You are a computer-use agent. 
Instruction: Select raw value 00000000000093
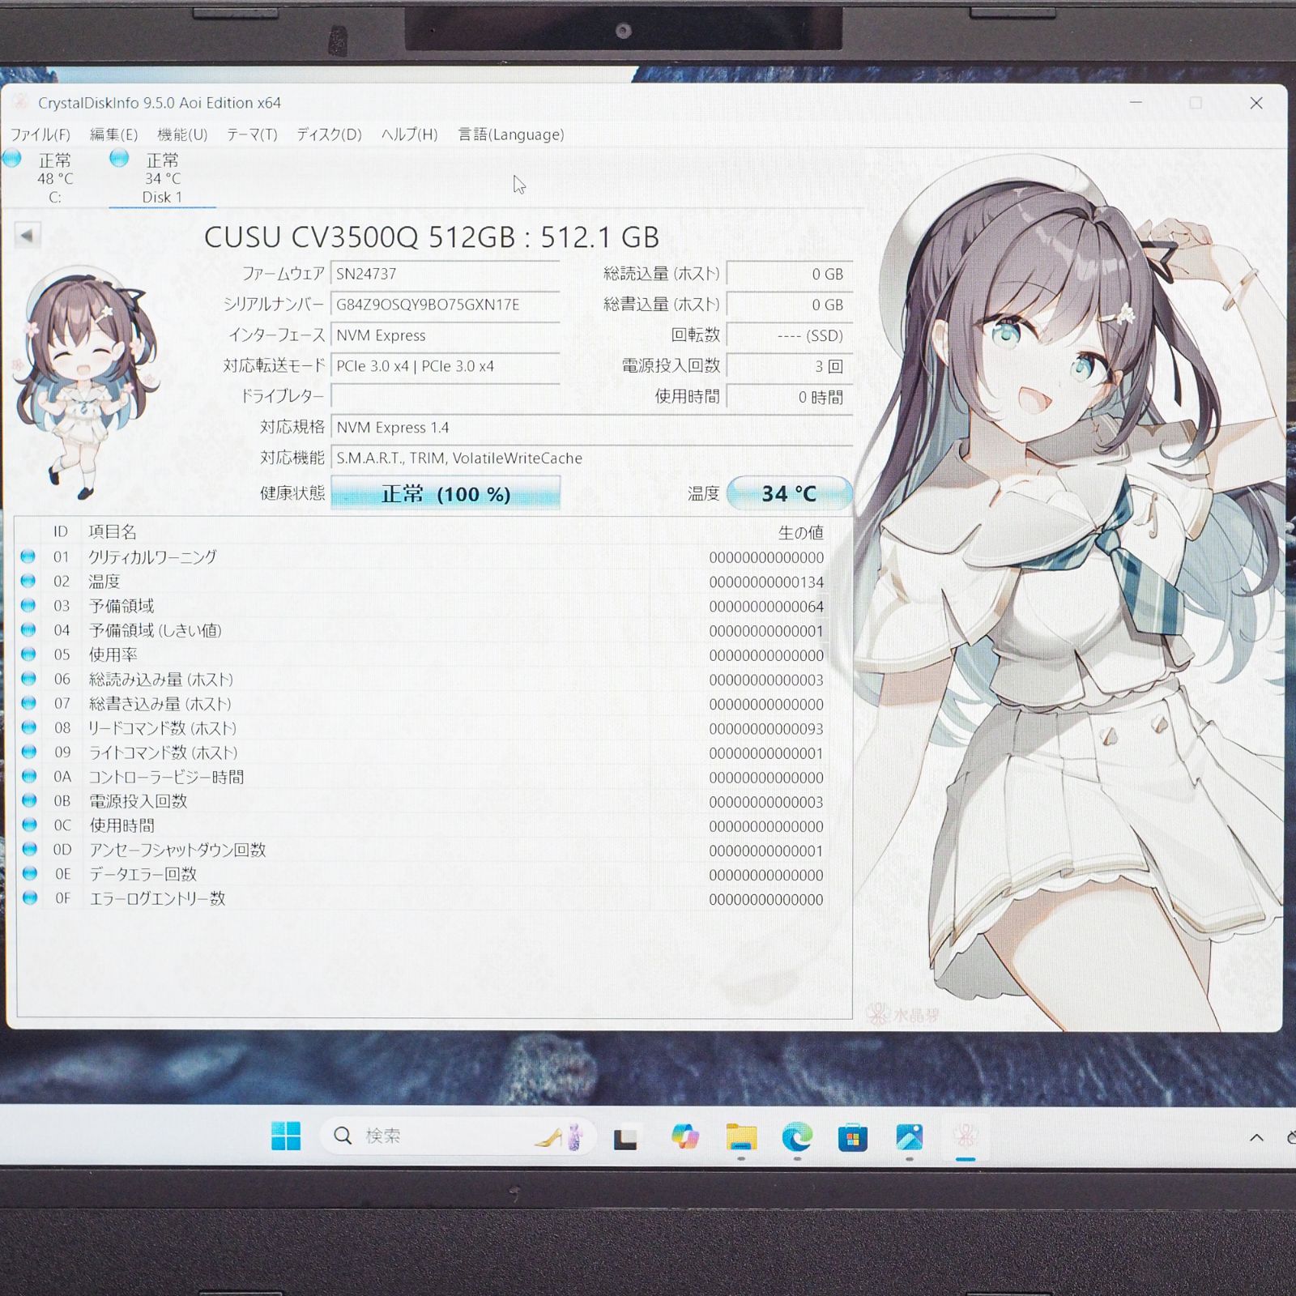pos(766,729)
